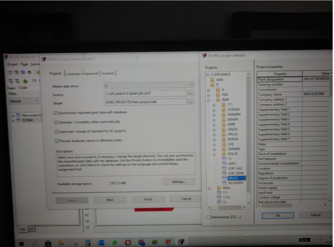Open the Windows Start menu
Viewport: 334px width, 247px height.
[x=21, y=244]
